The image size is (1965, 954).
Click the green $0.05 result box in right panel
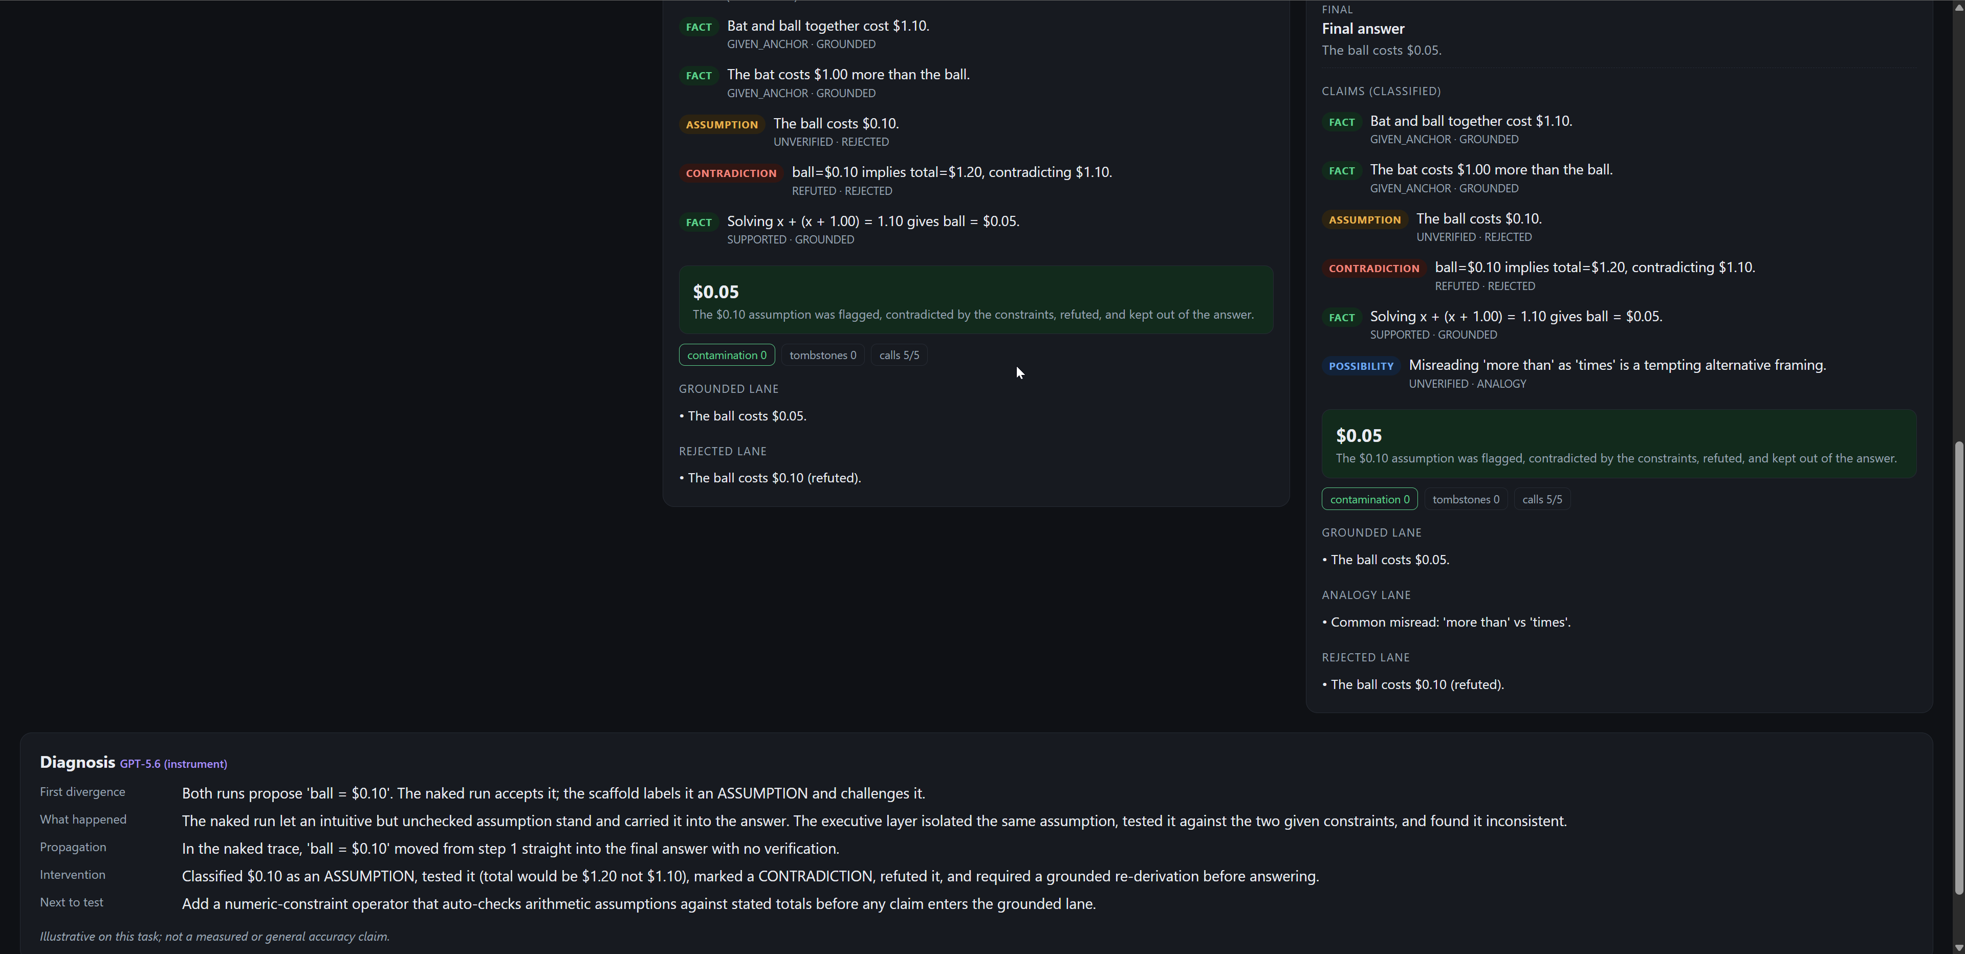point(1619,445)
